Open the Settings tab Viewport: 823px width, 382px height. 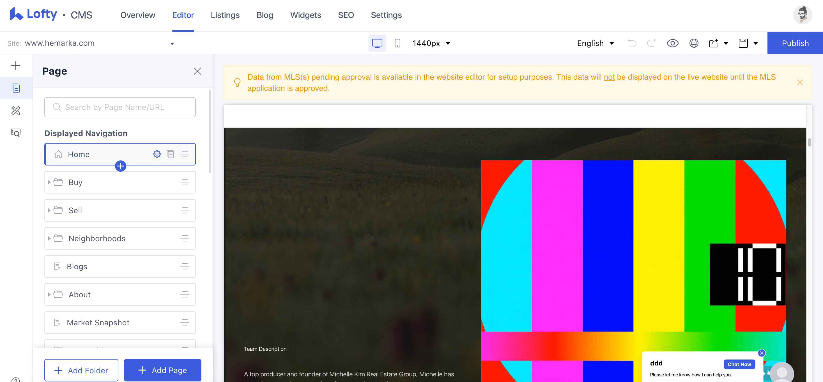pyautogui.click(x=386, y=15)
